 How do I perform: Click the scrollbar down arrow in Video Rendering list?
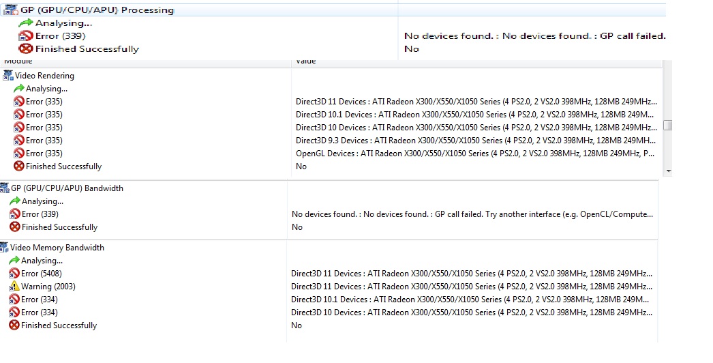[668, 171]
